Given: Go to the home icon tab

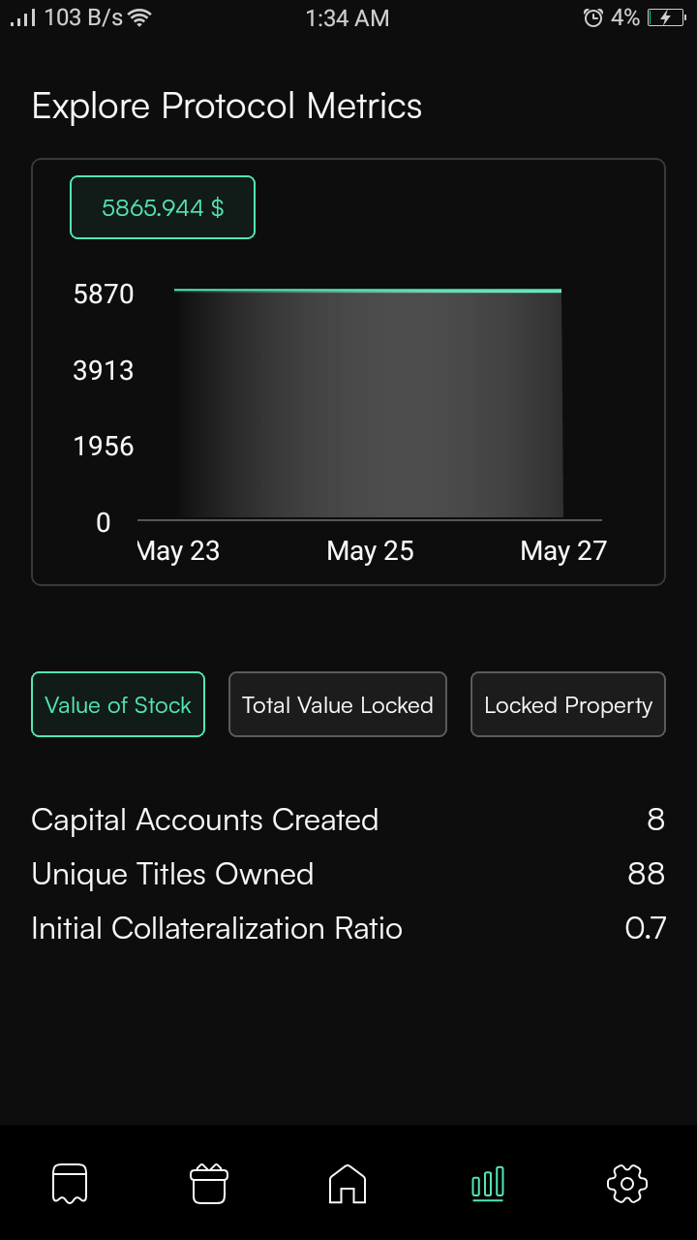Looking at the screenshot, I should pos(348,1183).
